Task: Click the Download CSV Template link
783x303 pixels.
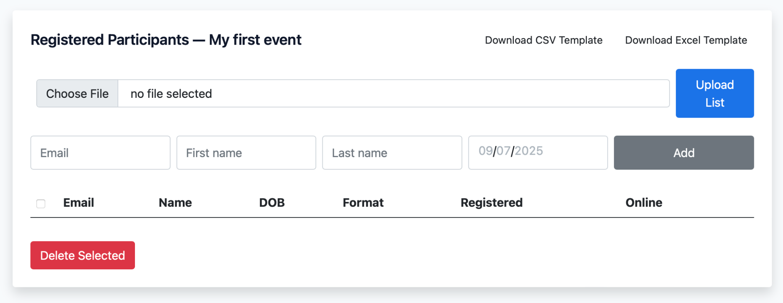Action: tap(543, 40)
